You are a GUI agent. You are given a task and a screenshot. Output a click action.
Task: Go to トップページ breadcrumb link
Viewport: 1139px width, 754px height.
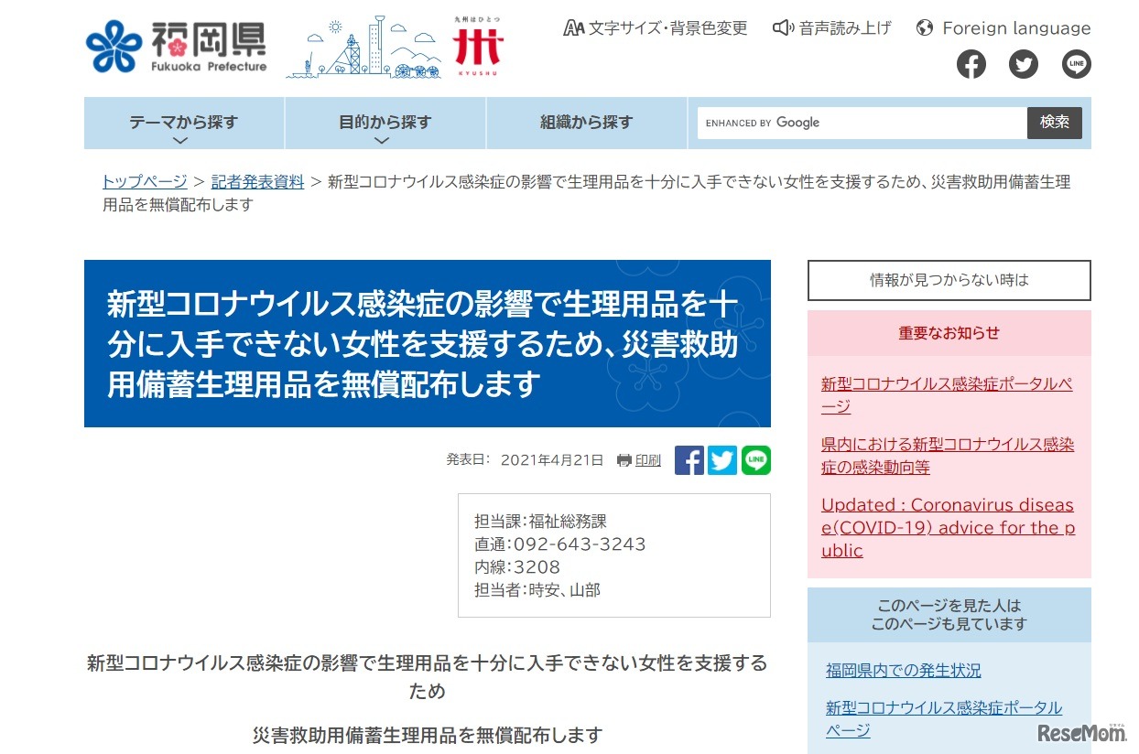click(x=145, y=182)
